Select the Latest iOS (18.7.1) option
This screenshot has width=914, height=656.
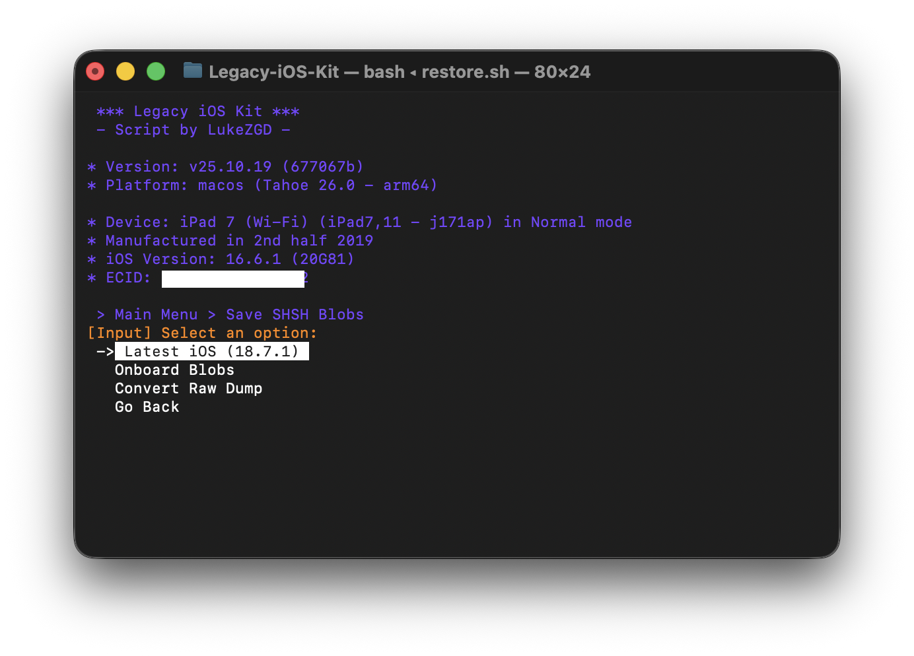coord(211,352)
